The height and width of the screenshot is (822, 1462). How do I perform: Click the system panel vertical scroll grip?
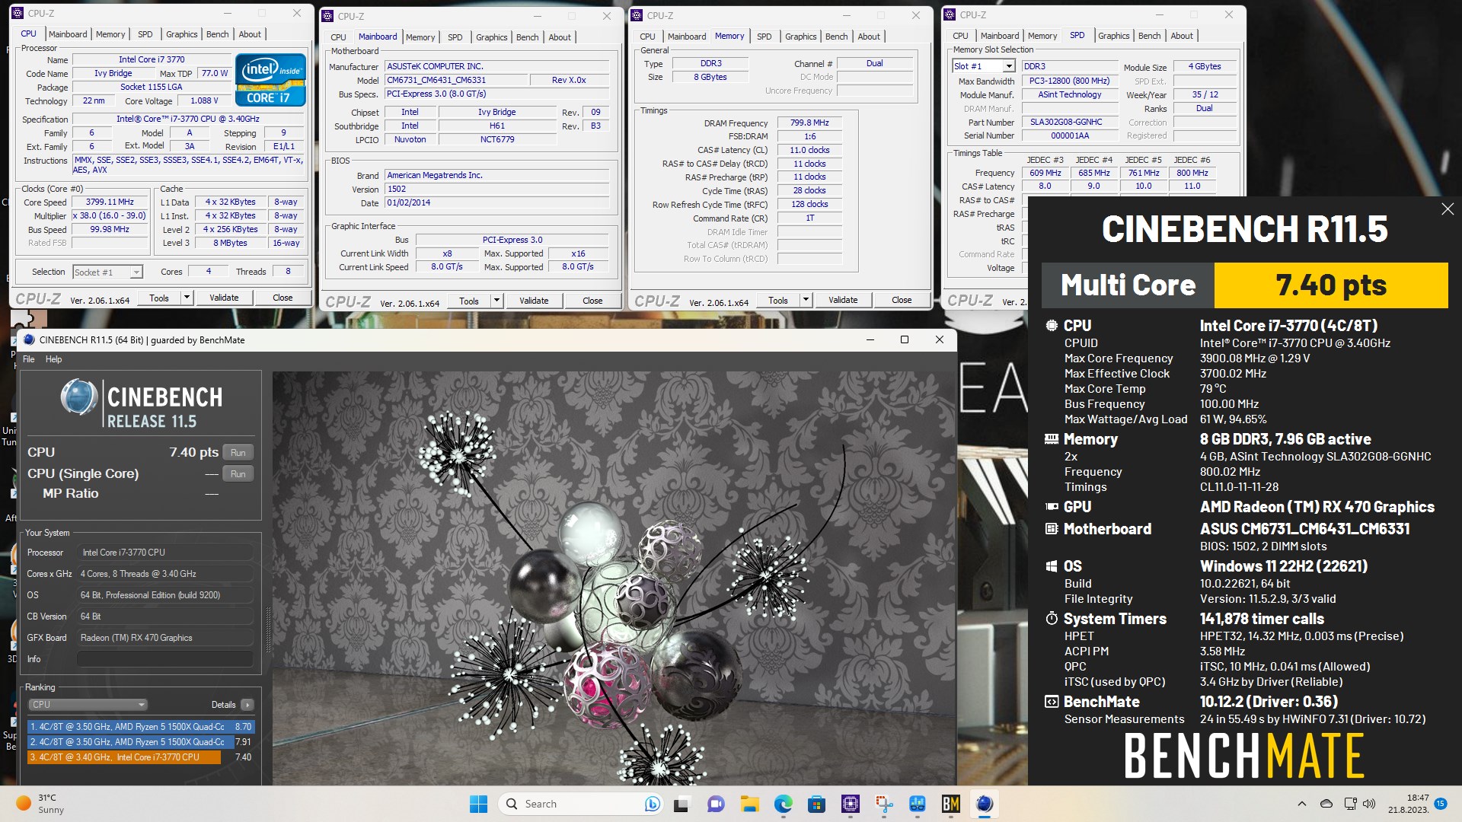pyautogui.click(x=267, y=631)
